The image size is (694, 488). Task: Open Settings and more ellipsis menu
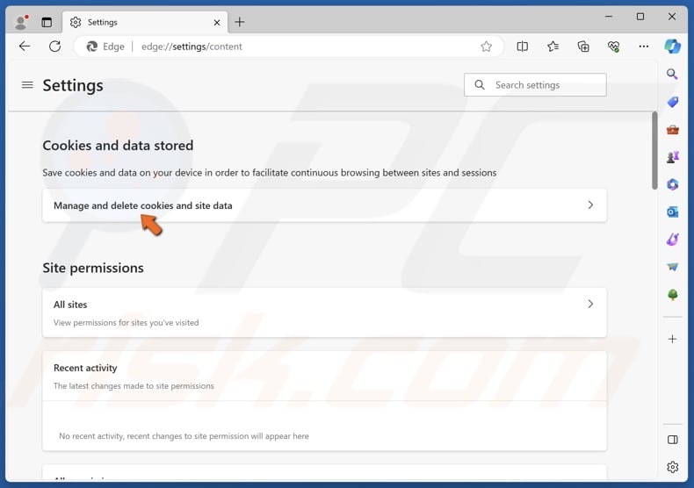coord(644,47)
